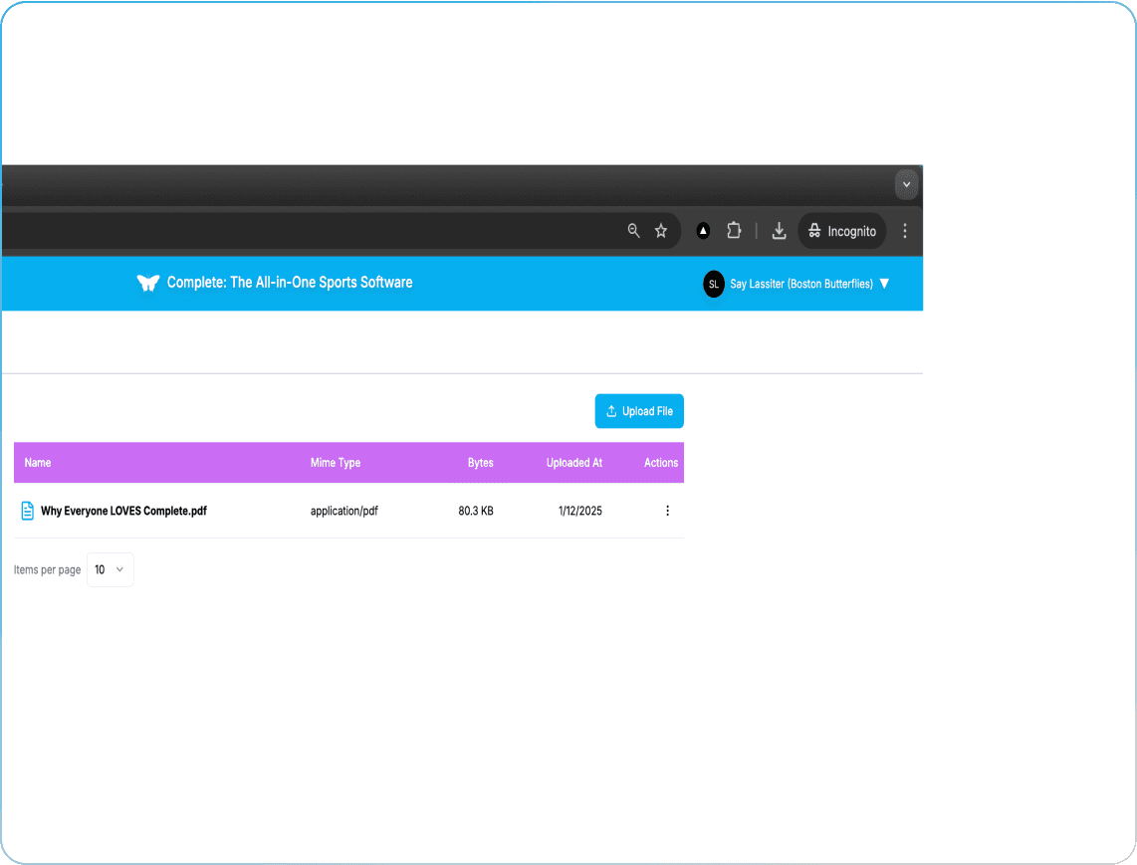Click the 1/12/2025 upload date cell
The height and width of the screenshot is (865, 1137).
[x=580, y=511]
